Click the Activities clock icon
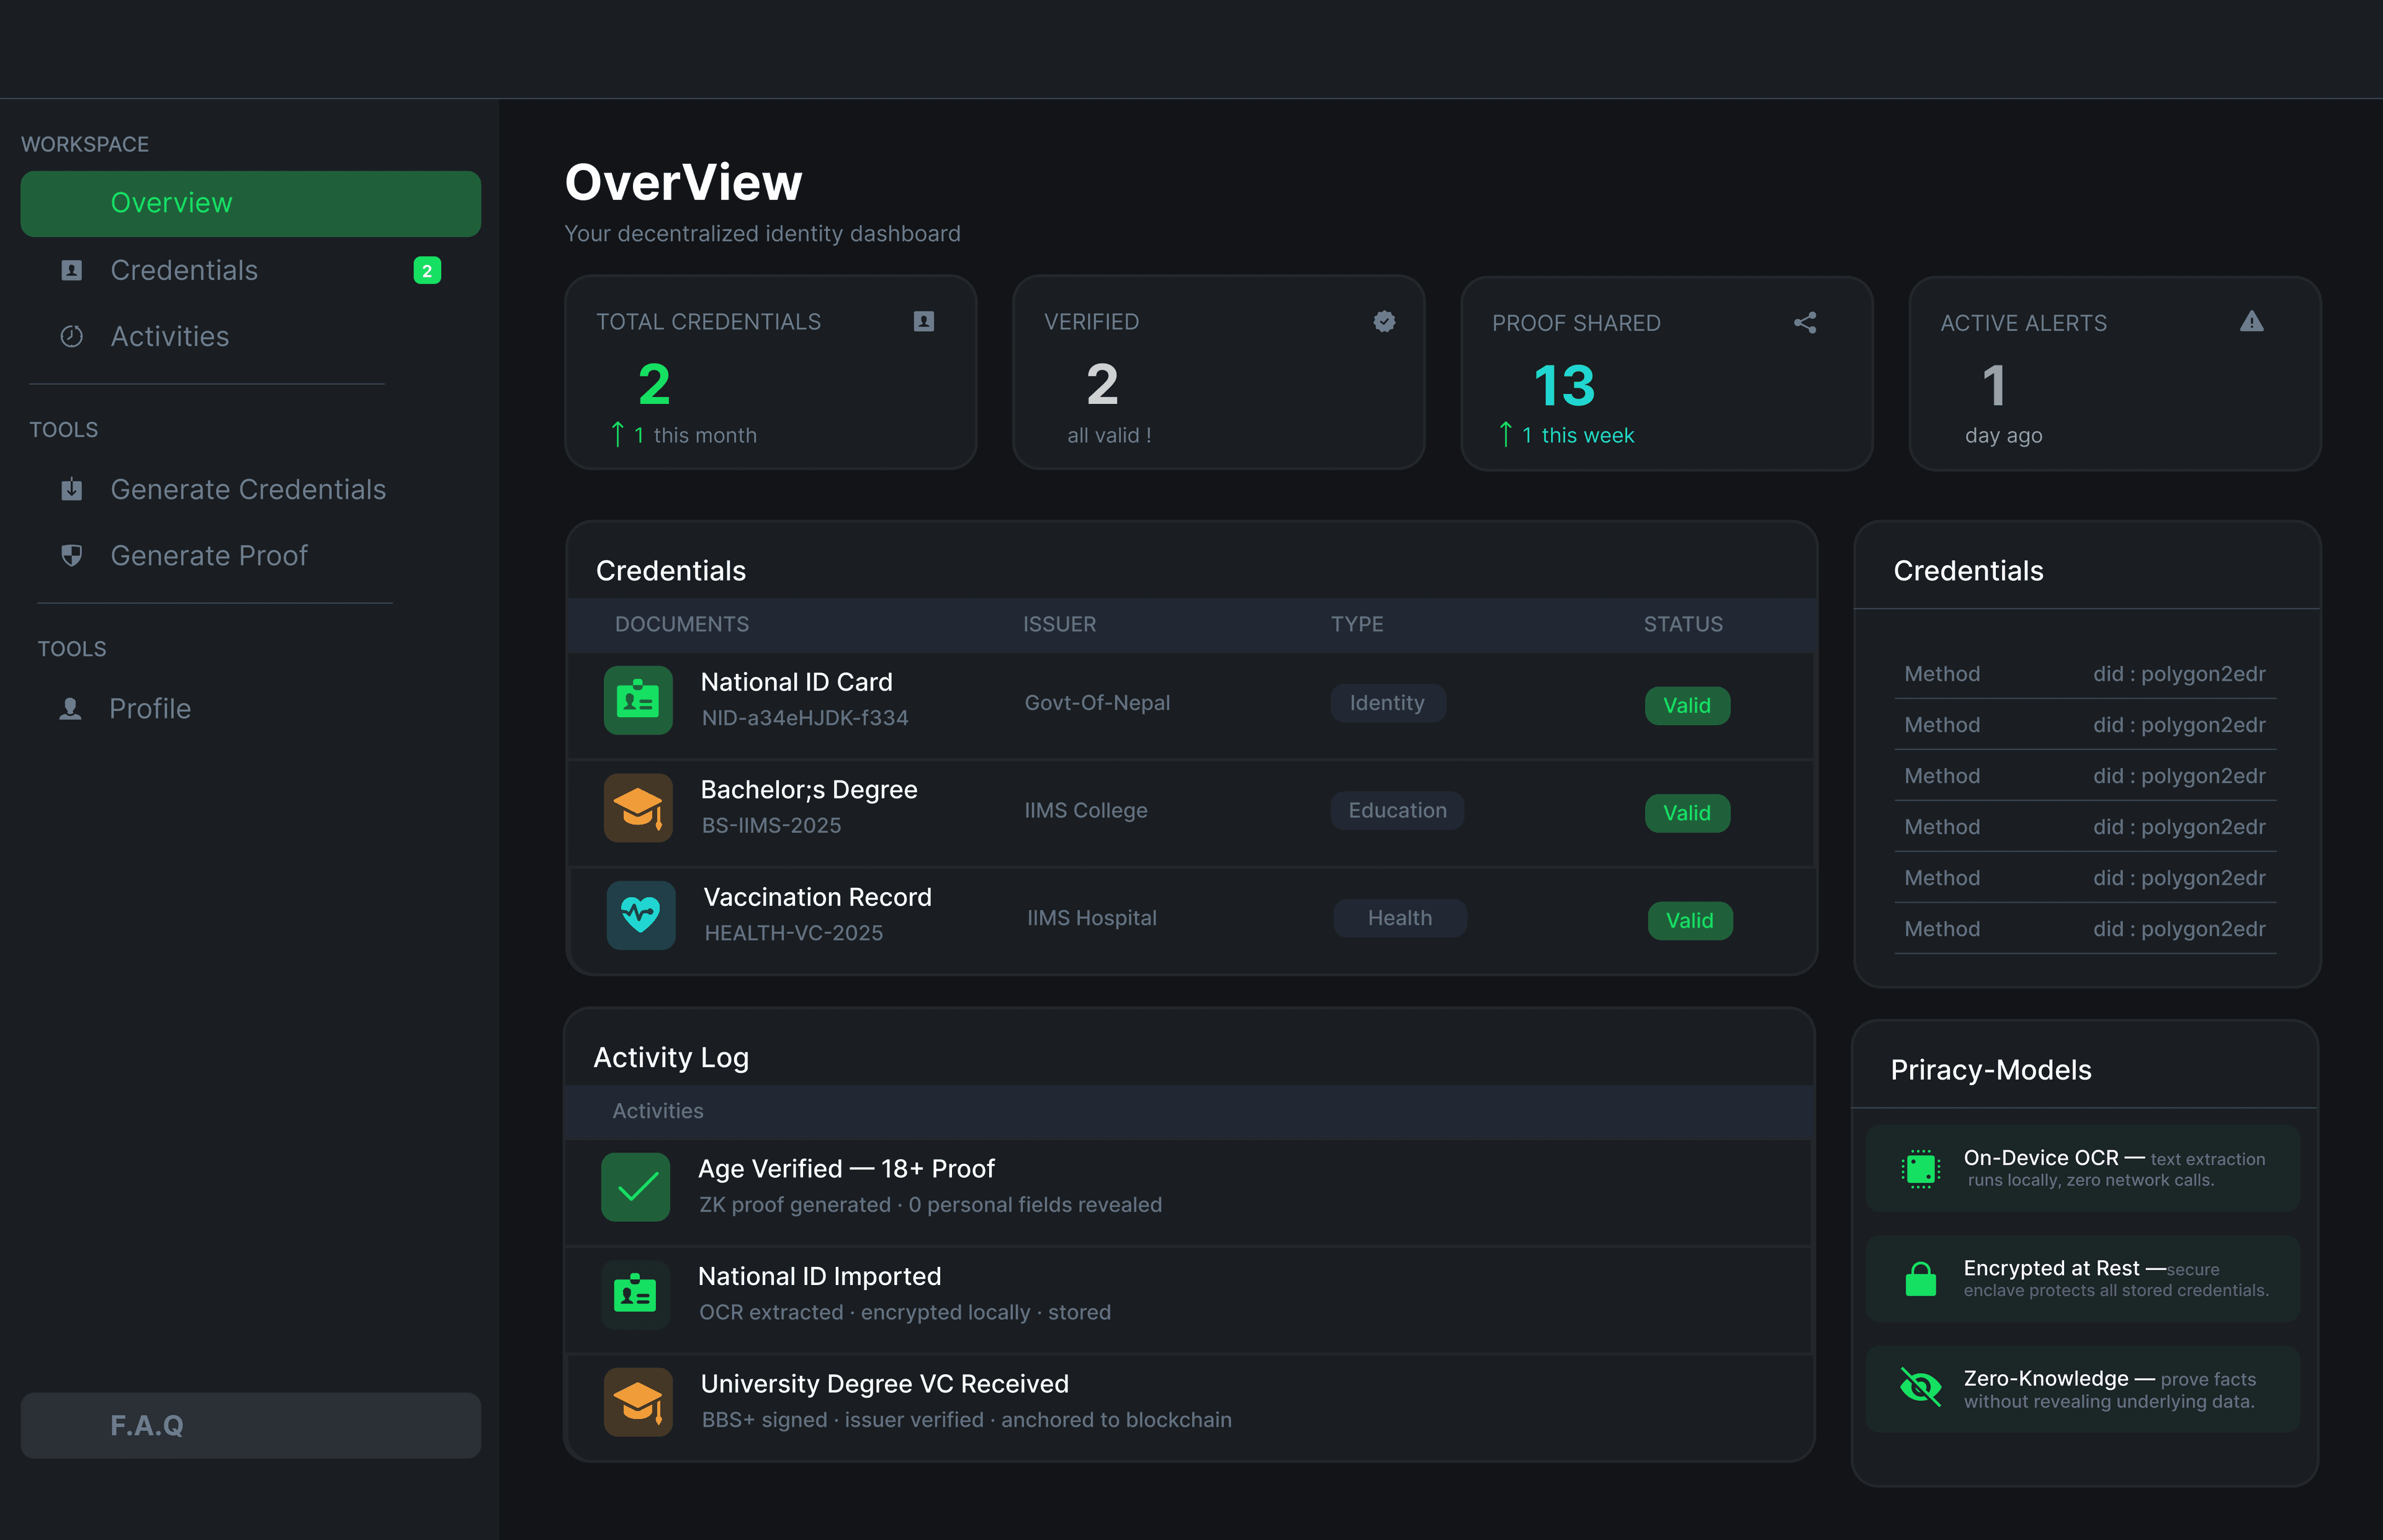Viewport: 2383px width, 1540px height. (x=71, y=336)
